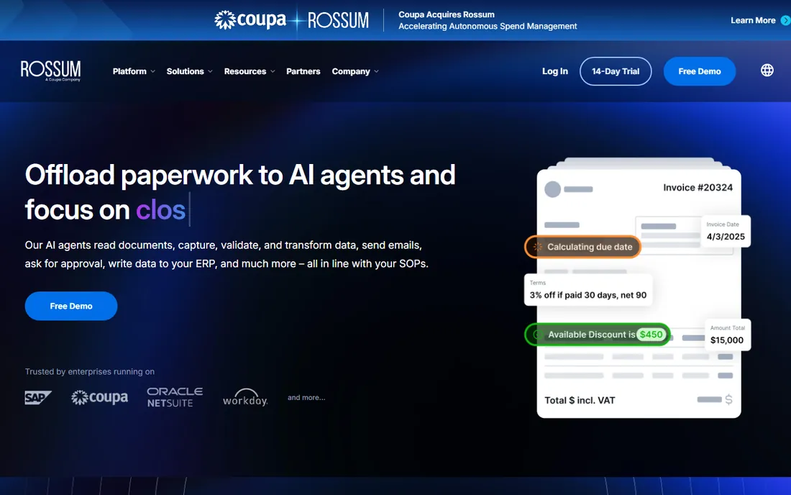791x495 pixels.
Task: Expand the Platform menu chevron
Action: pyautogui.click(x=153, y=72)
